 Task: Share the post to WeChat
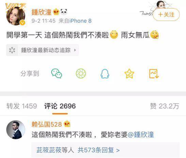coord(57,74)
